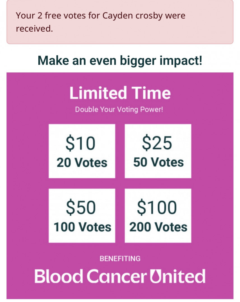240x302 pixels.
Task: Click the "20 Votes" label
Action: [x=82, y=162]
